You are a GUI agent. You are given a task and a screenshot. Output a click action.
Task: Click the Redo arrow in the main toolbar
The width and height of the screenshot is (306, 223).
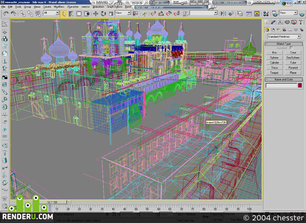coord(14,13)
